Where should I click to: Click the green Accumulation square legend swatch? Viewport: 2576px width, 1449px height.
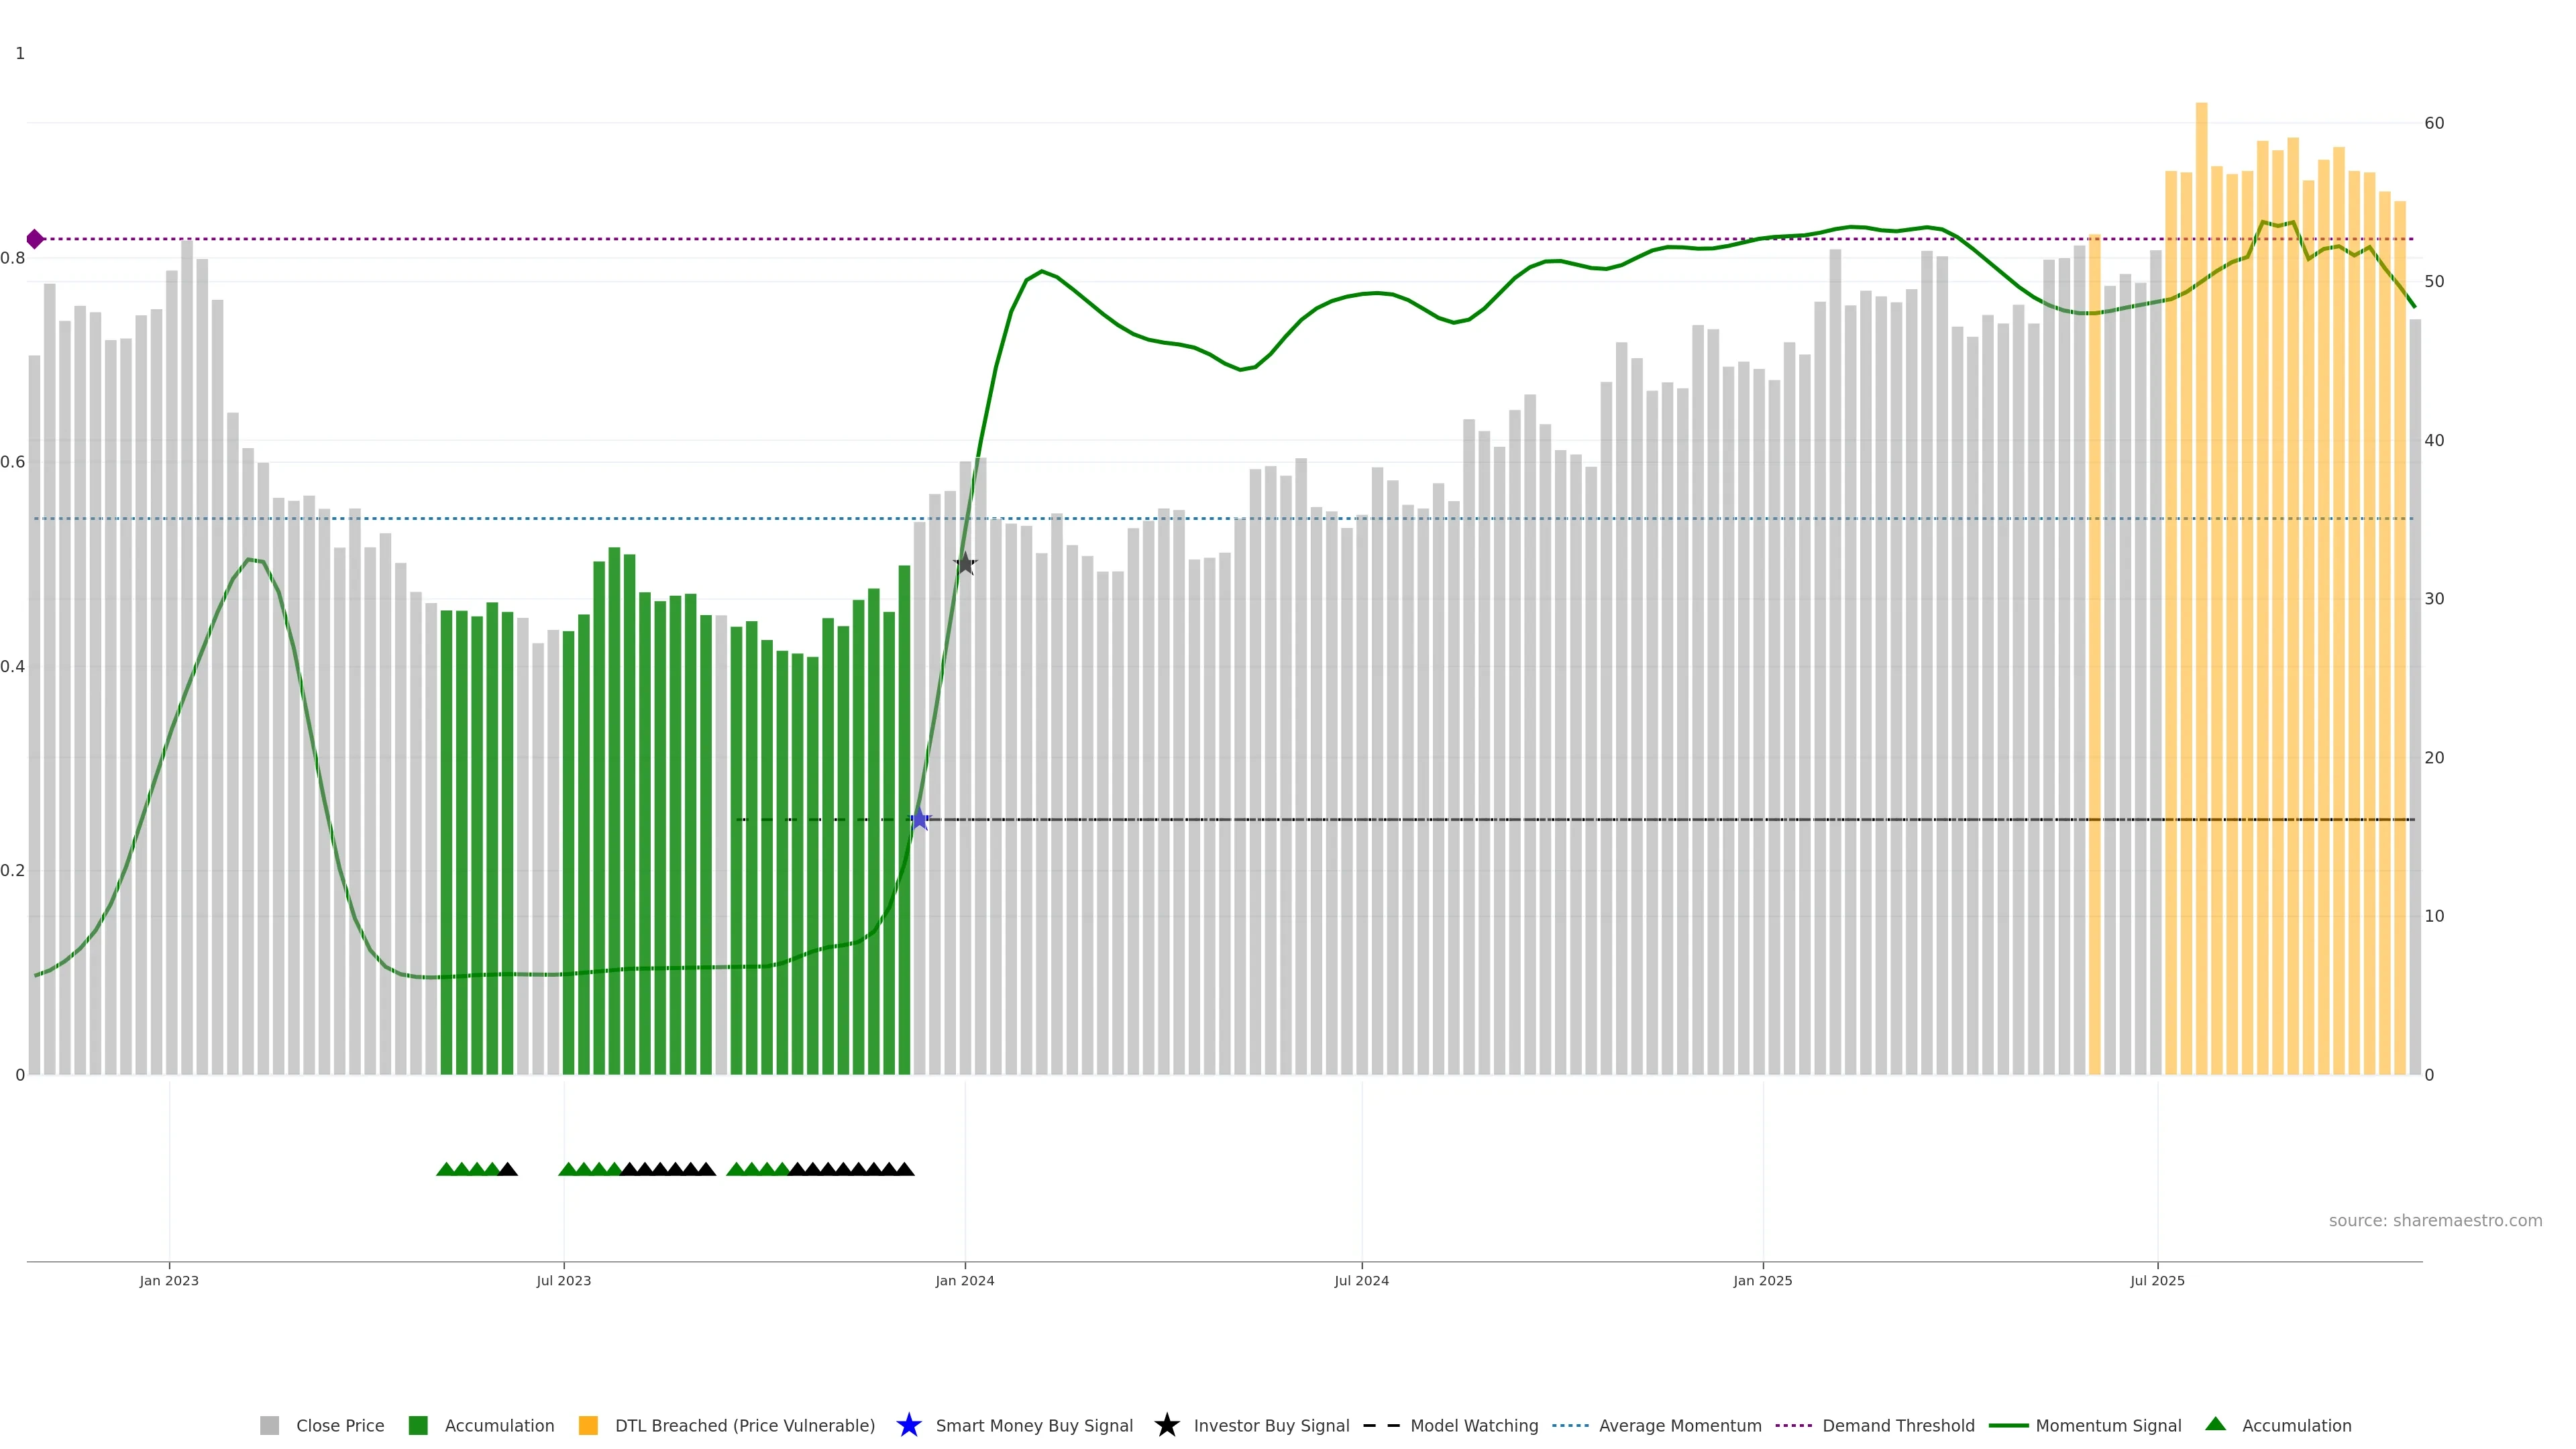418,1425
